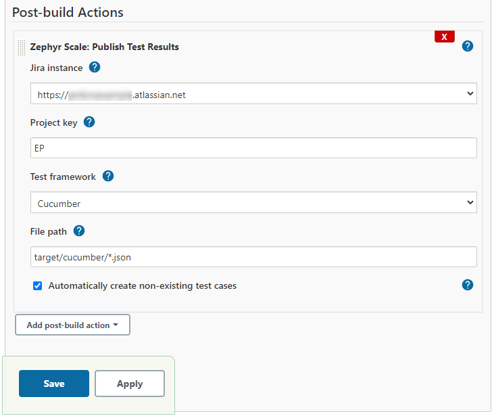Show help for Project key field
This screenshot has width=492, height=416.
[89, 122]
